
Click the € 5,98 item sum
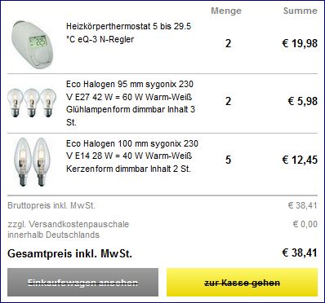coord(303,101)
